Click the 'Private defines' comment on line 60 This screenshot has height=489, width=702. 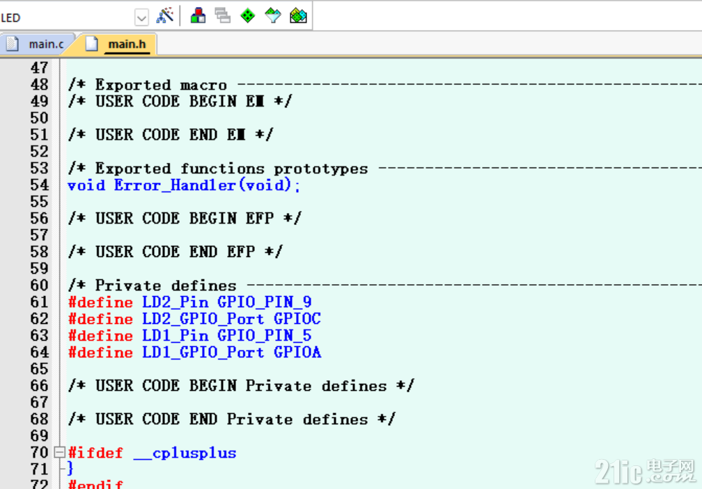coord(384,286)
